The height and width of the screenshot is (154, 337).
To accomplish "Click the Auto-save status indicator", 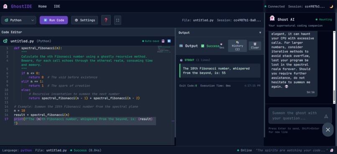I will 151,41.
